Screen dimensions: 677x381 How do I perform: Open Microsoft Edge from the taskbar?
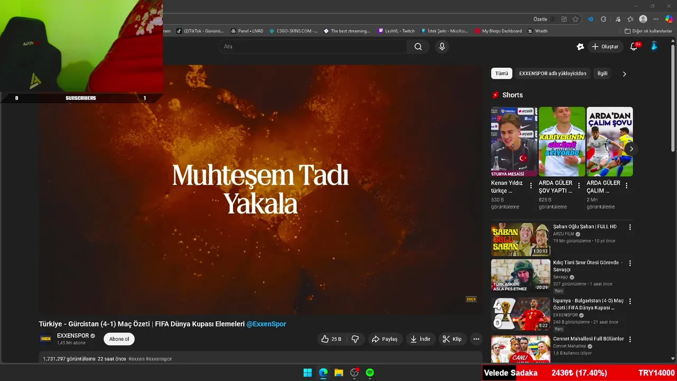(x=323, y=373)
